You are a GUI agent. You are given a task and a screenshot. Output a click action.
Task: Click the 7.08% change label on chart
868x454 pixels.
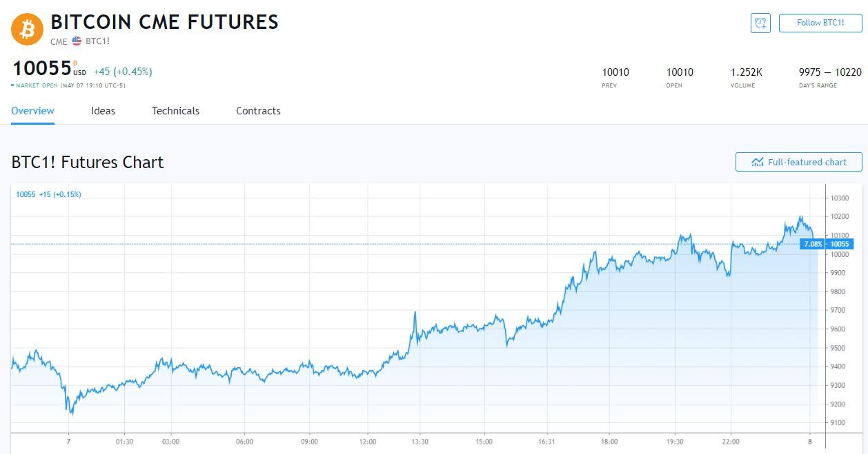813,244
